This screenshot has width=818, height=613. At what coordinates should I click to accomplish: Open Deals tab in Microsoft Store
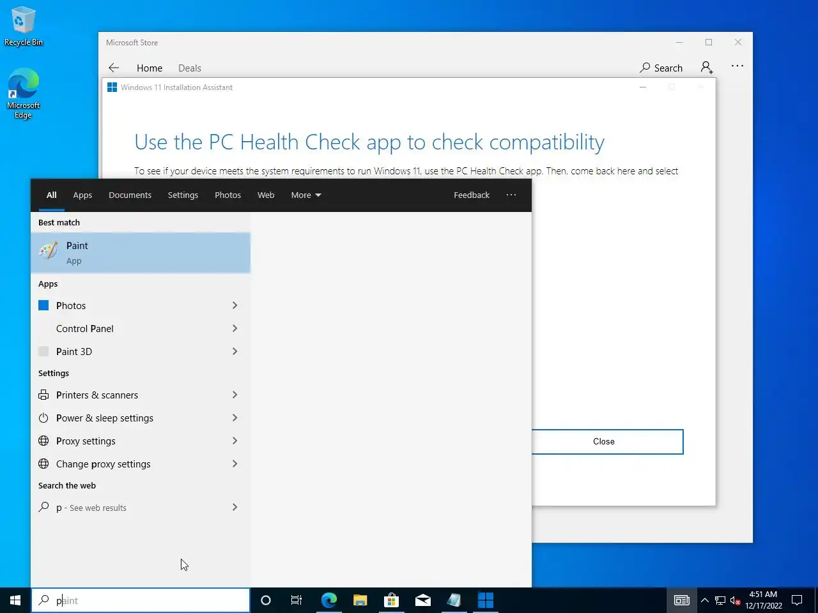coord(190,68)
